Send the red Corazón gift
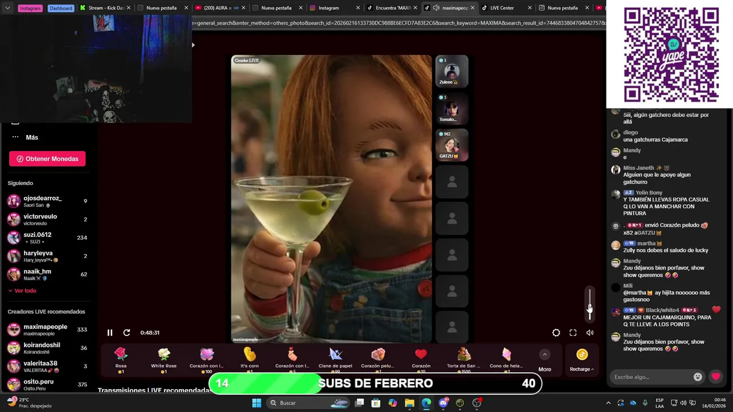This screenshot has height=412, width=733. click(x=421, y=359)
